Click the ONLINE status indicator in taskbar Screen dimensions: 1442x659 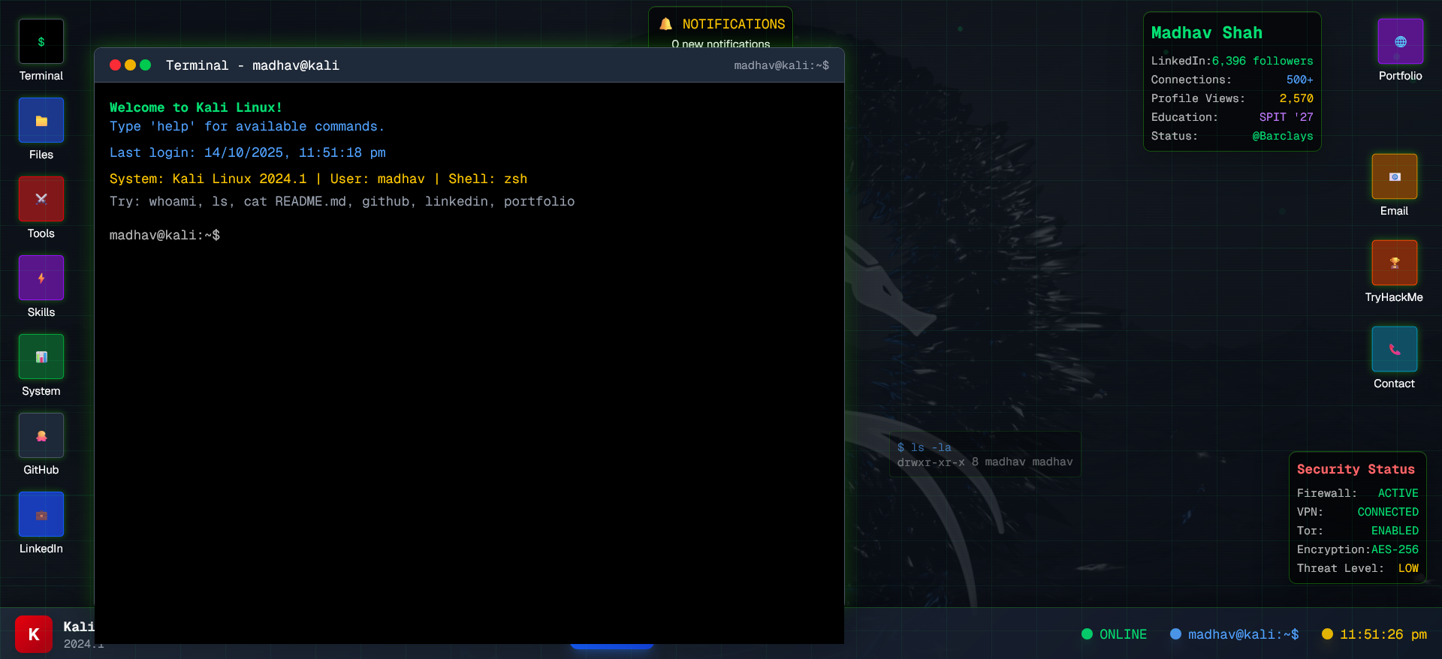tap(1114, 634)
